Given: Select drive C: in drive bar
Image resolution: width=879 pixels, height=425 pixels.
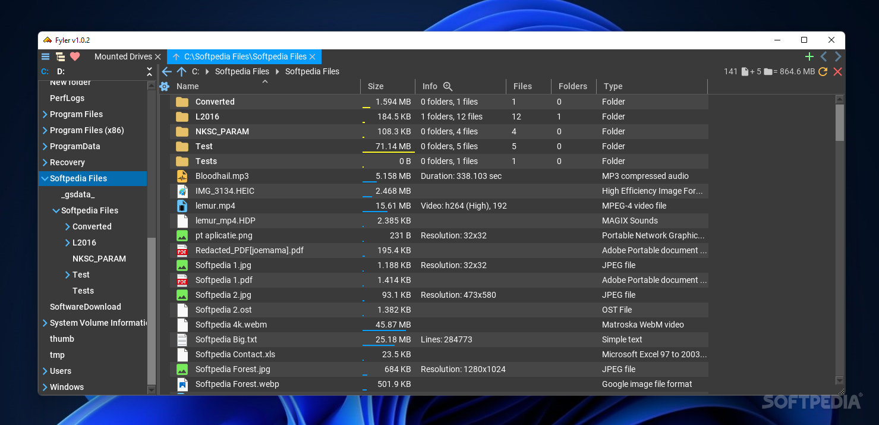Looking at the screenshot, I should 45,71.
